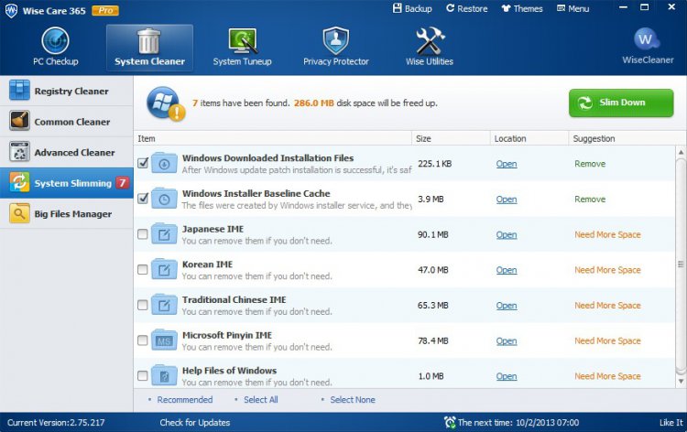Image resolution: width=687 pixels, height=432 pixels.
Task: Check the Help Files of Windows checkbox
Action: click(142, 376)
